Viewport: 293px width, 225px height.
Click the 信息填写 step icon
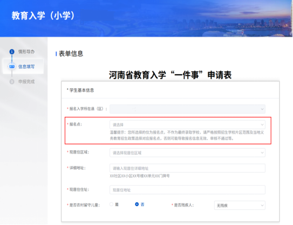tap(12, 67)
